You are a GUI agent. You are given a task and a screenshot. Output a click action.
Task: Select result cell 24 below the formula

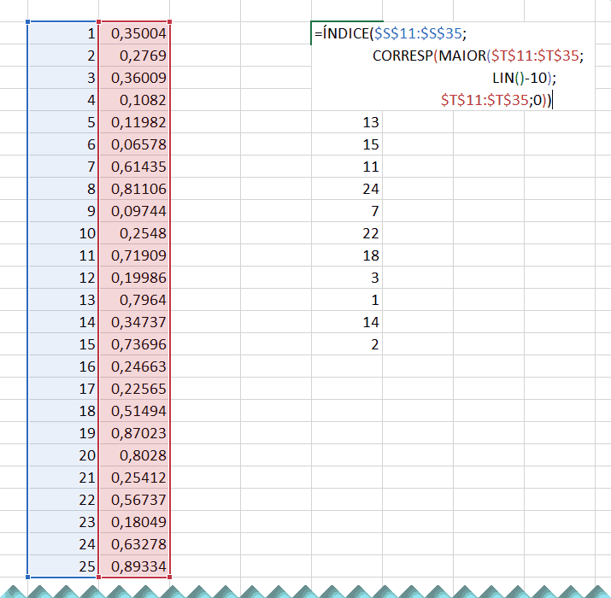(370, 189)
